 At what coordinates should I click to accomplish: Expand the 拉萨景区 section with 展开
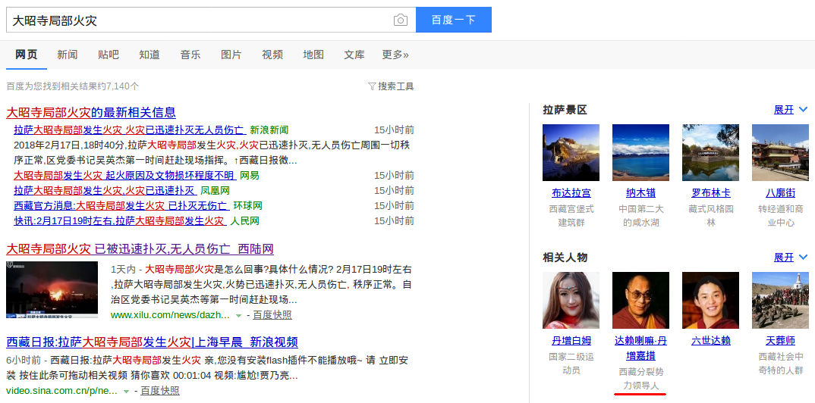pos(791,109)
